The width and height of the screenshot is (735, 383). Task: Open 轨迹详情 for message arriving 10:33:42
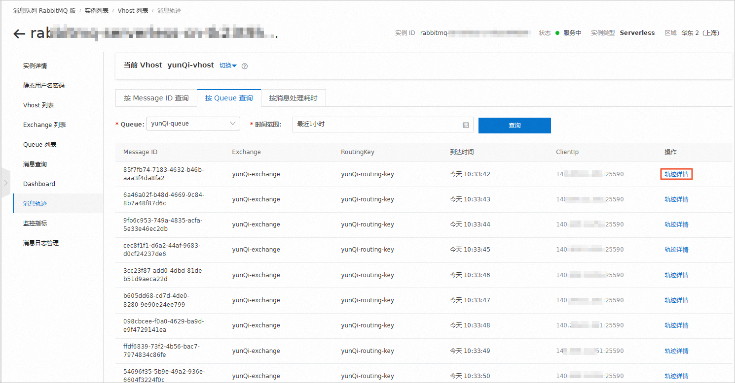pyautogui.click(x=676, y=174)
